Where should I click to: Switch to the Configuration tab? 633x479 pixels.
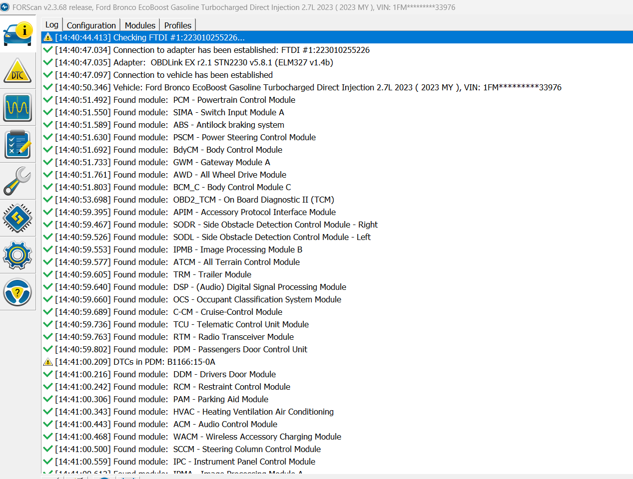coord(91,25)
